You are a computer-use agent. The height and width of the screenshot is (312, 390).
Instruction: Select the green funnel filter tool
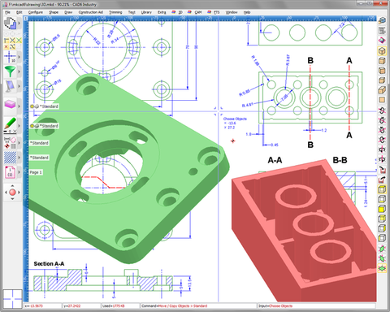tap(10, 71)
